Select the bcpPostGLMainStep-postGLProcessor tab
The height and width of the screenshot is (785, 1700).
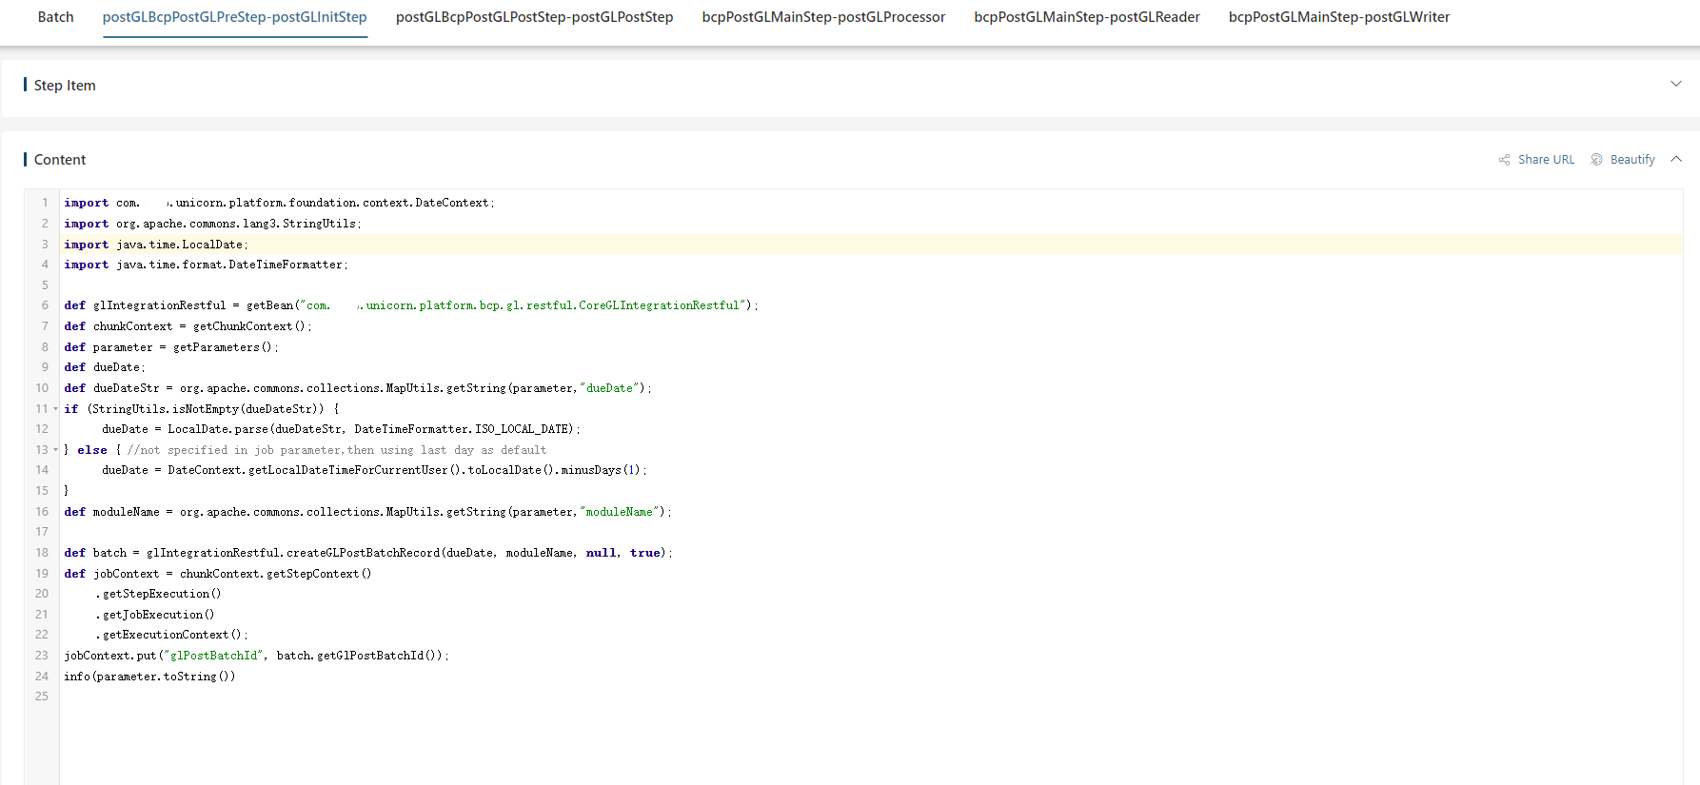pos(823,17)
